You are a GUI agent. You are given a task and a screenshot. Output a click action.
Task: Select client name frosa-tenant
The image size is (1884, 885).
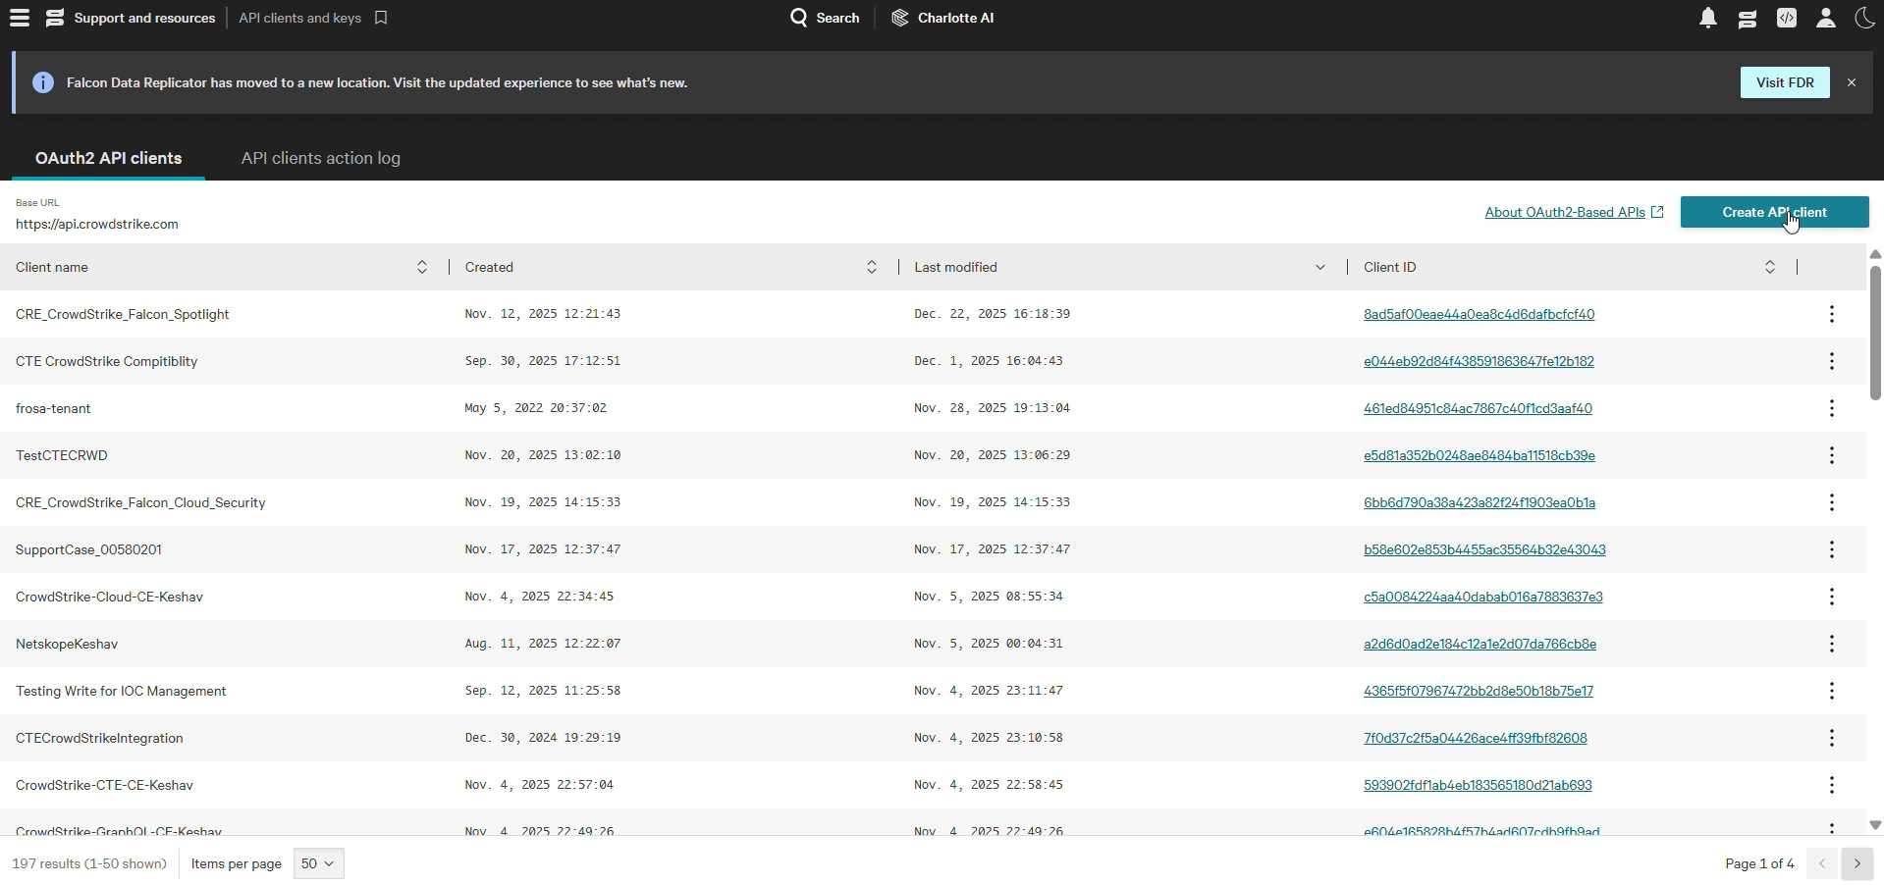click(53, 408)
